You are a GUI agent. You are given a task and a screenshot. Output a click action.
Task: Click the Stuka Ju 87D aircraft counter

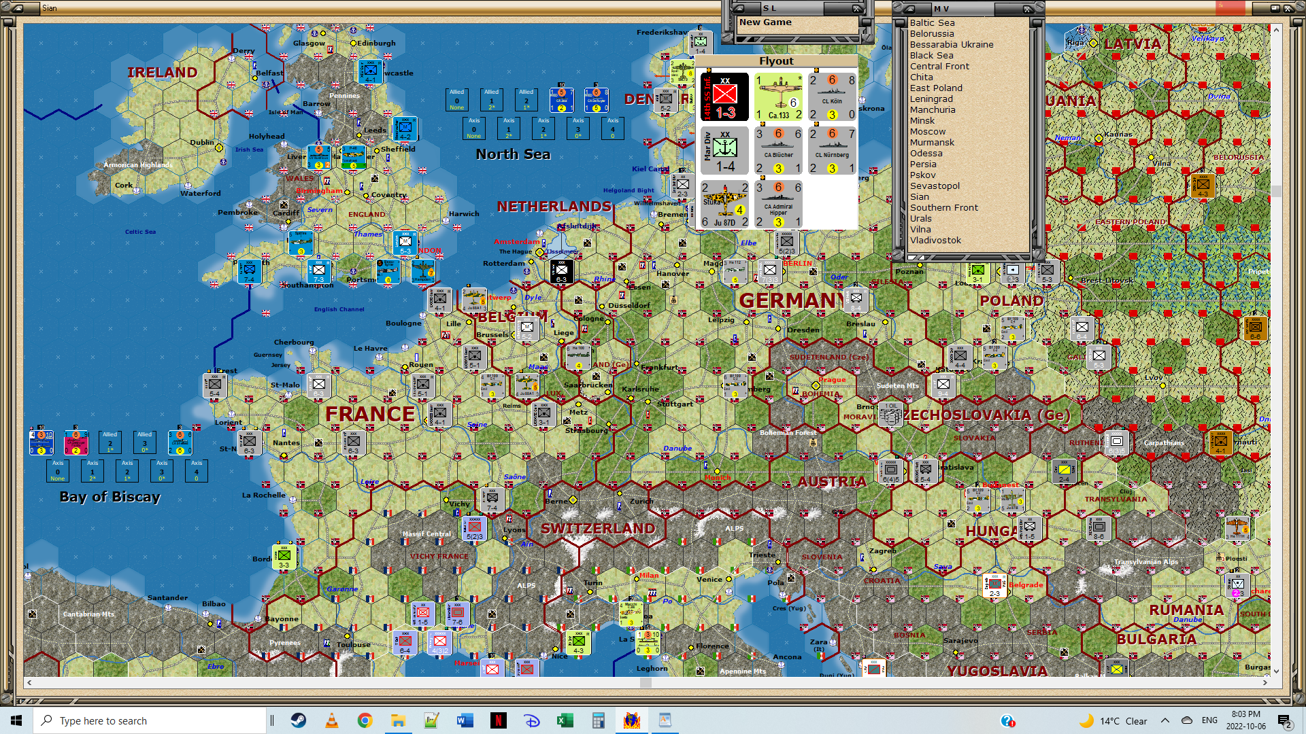(724, 203)
